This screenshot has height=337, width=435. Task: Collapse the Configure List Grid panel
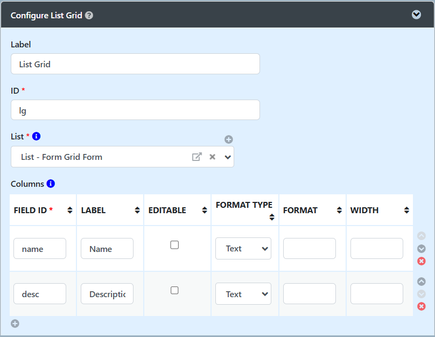[416, 15]
